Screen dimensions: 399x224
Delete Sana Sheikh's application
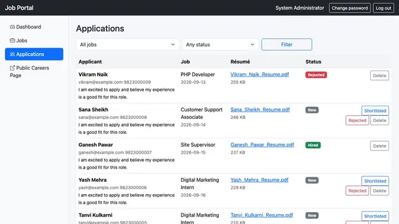(x=380, y=120)
